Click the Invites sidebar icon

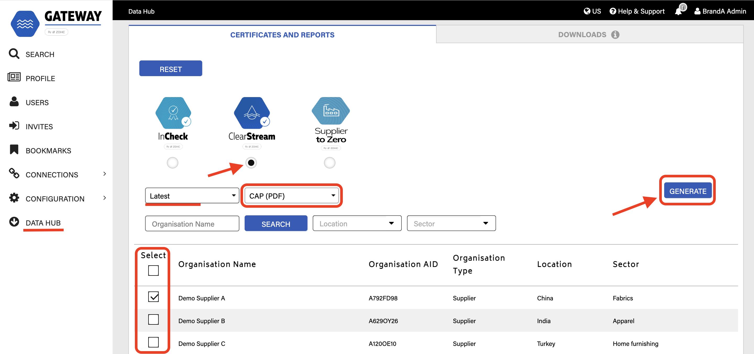(14, 126)
